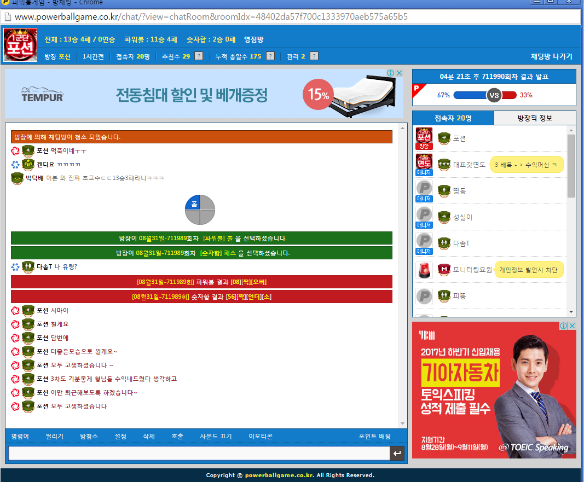Switch to the 방장픽 정보 tab

[535, 118]
